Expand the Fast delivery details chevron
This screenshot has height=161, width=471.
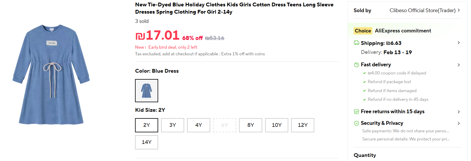click(x=459, y=65)
